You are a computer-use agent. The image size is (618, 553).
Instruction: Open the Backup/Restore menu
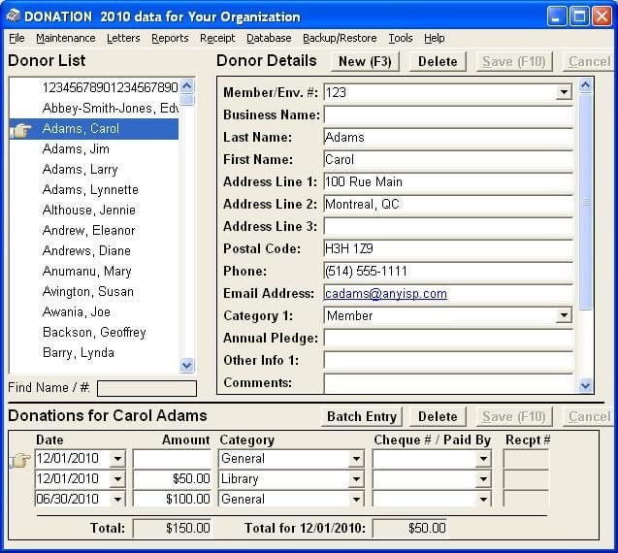coord(340,38)
